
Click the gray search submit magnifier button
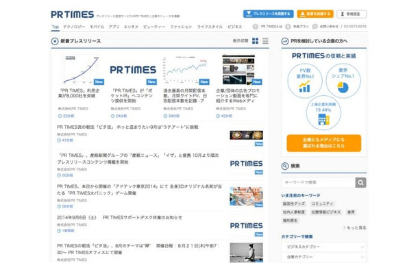360,183
